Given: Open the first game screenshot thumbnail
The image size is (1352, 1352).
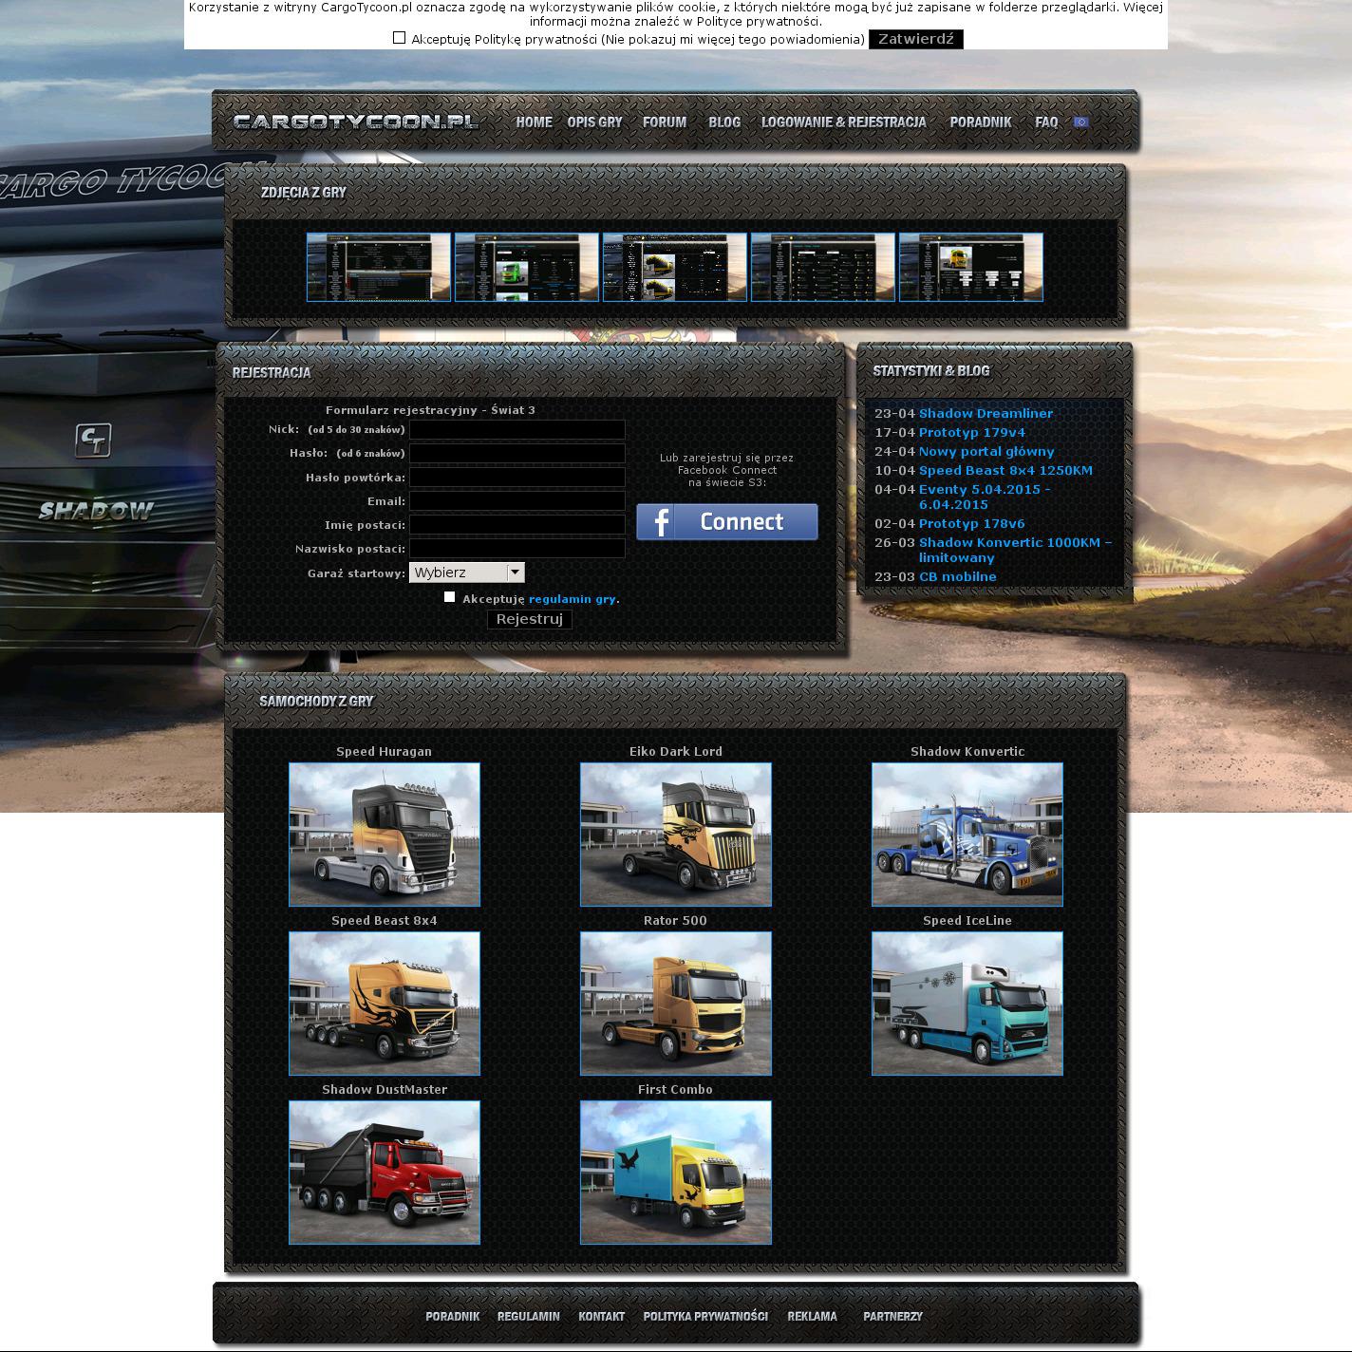Looking at the screenshot, I should pos(379,268).
